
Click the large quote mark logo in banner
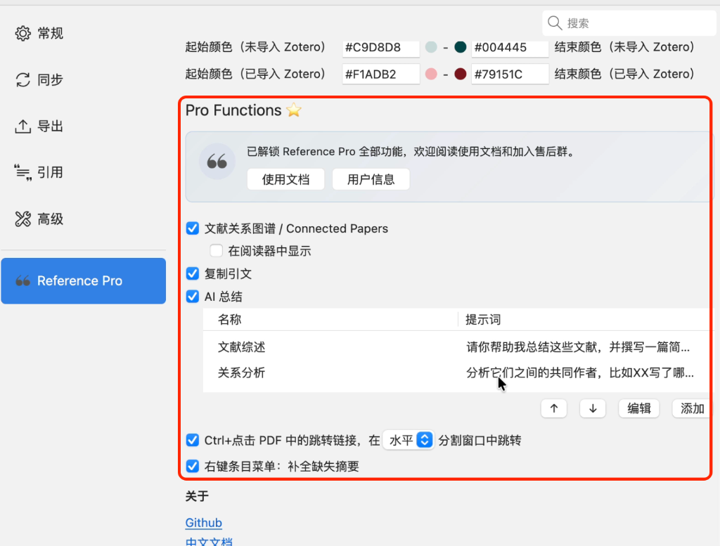pos(217,162)
